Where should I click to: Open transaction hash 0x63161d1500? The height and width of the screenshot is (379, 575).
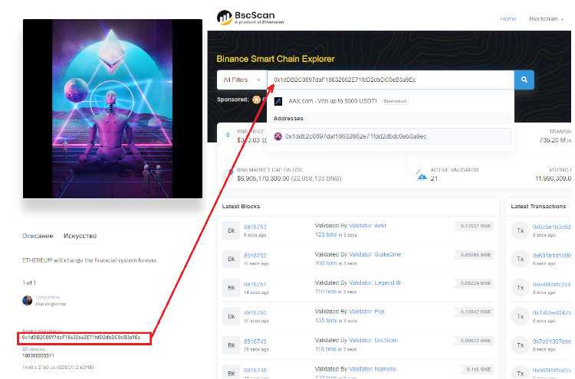click(551, 256)
